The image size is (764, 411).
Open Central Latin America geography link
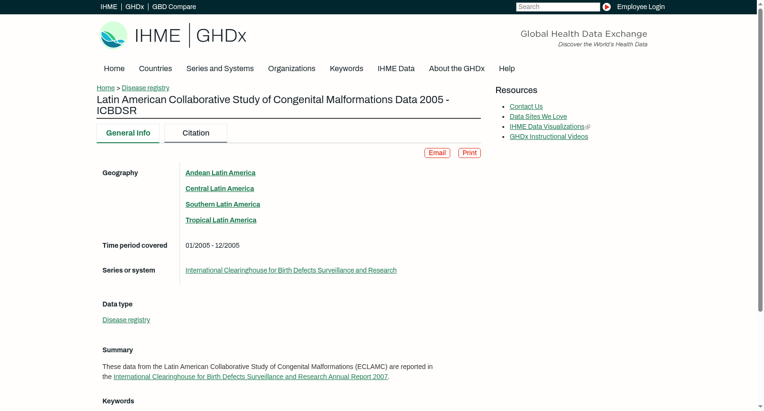coord(220,189)
